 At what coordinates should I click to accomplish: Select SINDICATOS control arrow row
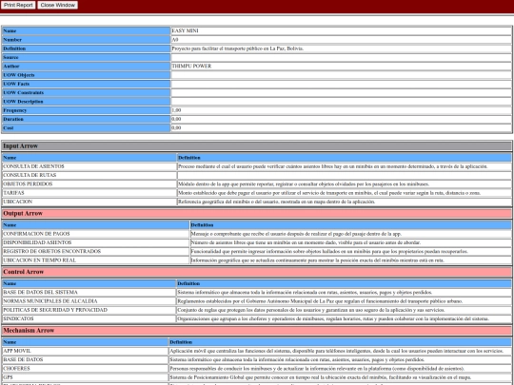pos(257,318)
